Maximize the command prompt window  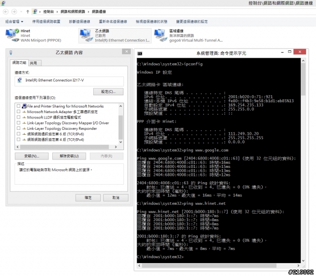[290, 52]
